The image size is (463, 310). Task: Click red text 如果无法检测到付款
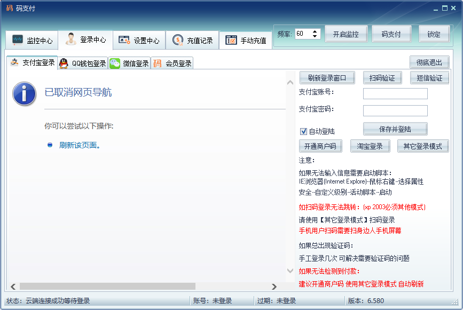pyautogui.click(x=329, y=271)
